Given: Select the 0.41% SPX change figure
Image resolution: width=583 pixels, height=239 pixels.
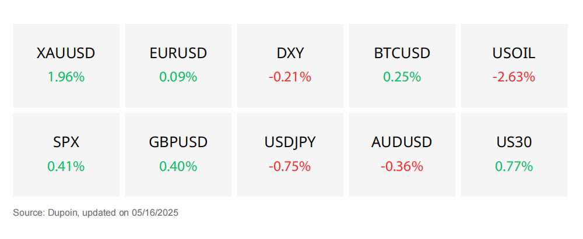Looking at the screenshot, I should tap(66, 166).
